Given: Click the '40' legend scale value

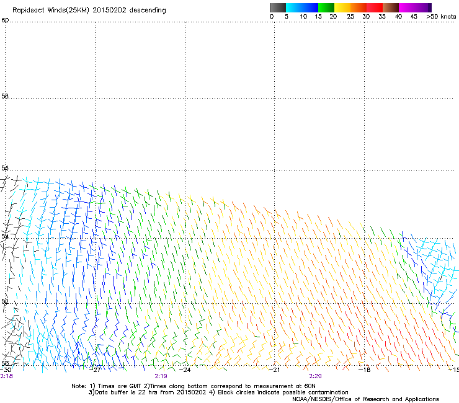Looking at the screenshot, I should tap(398, 16).
